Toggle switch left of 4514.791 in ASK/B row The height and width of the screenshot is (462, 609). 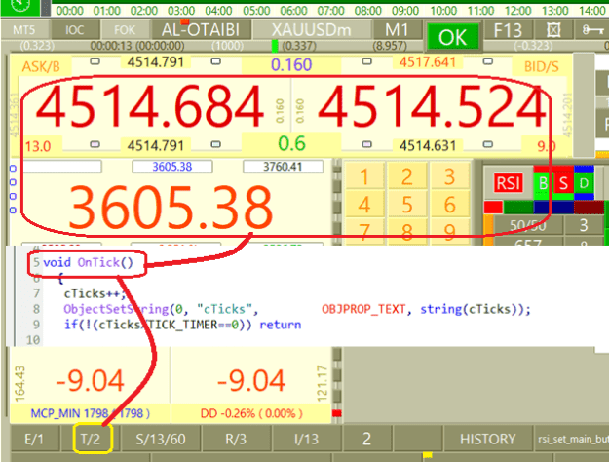[x=95, y=61]
